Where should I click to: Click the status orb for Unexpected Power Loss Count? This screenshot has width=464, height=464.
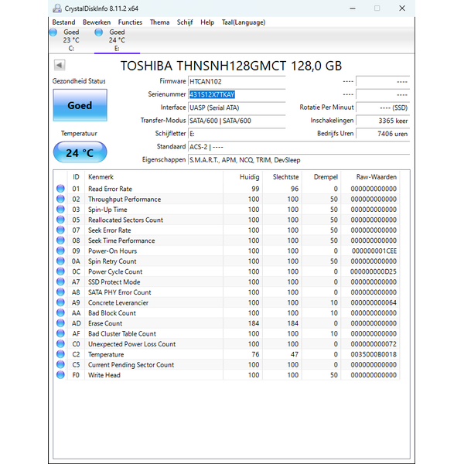tap(60, 344)
